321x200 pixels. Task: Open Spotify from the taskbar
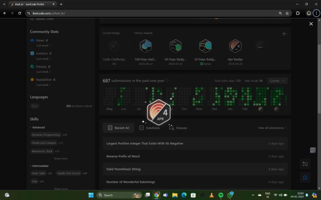221,195
